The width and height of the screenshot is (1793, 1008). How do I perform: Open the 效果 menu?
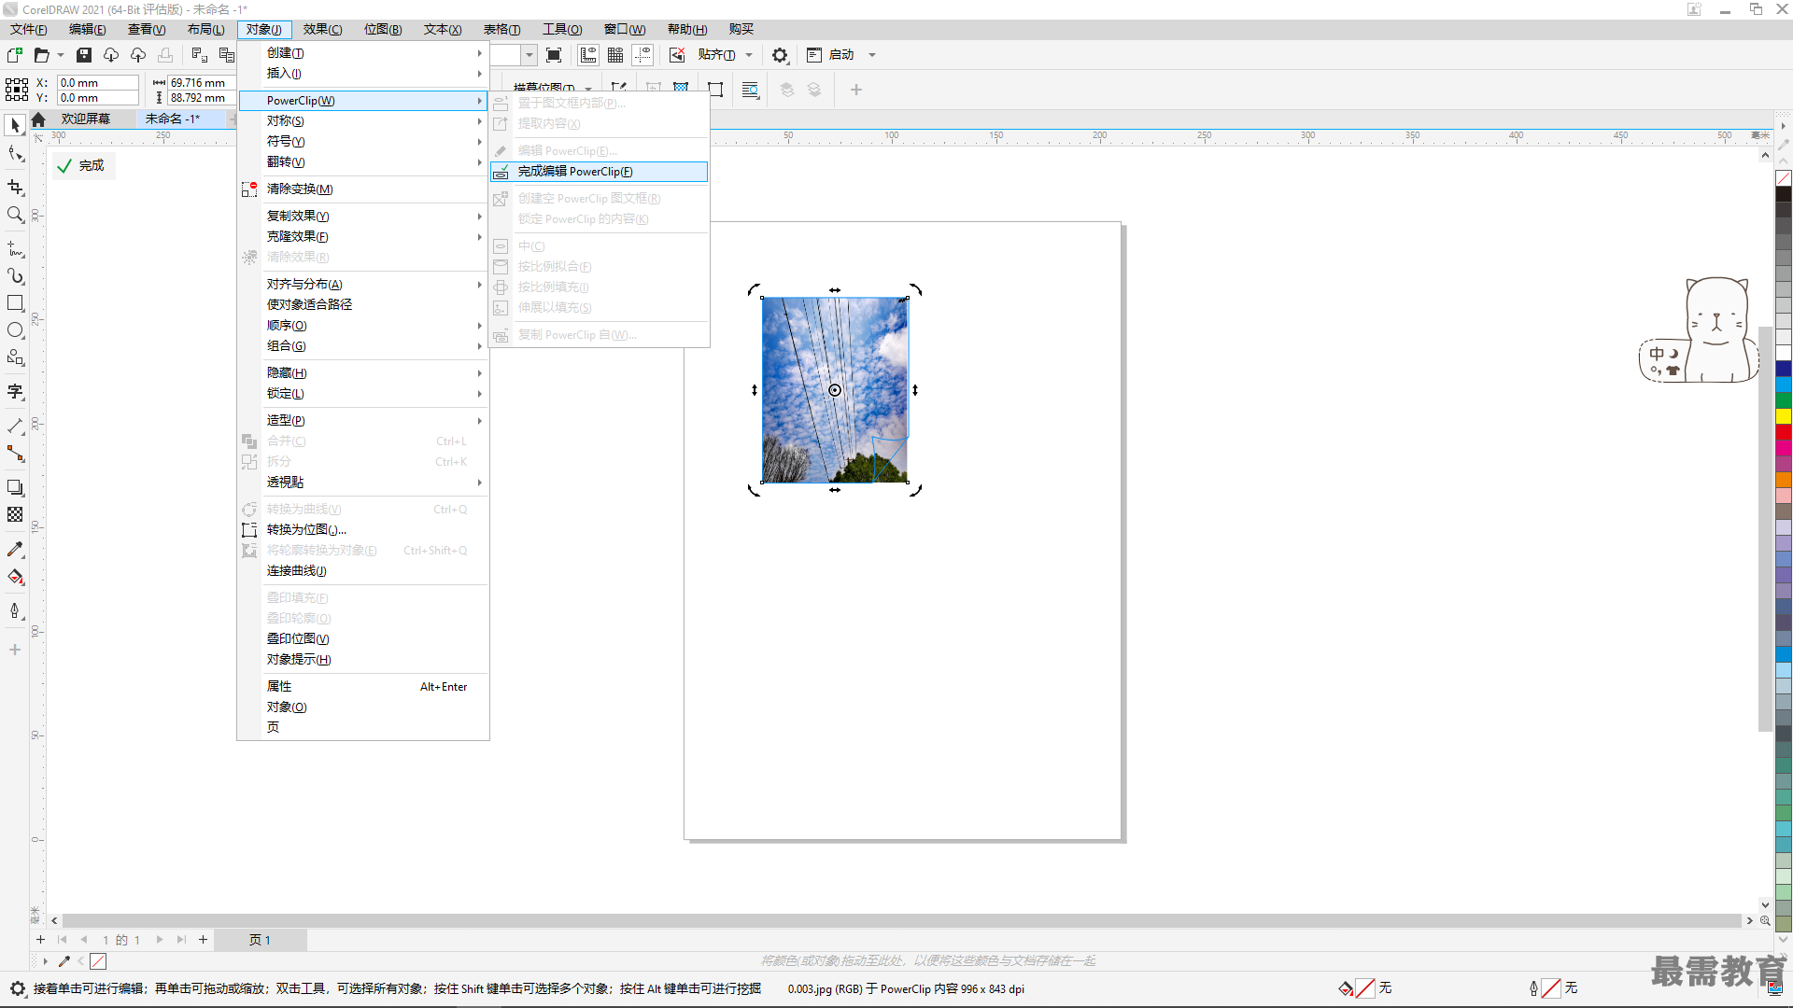[x=322, y=30]
